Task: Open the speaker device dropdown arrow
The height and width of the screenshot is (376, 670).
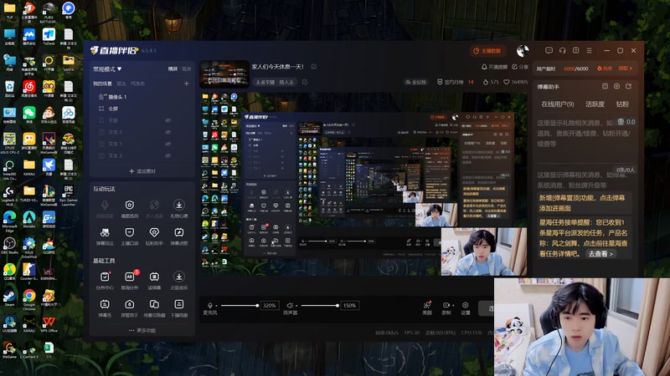Action: [x=296, y=306]
